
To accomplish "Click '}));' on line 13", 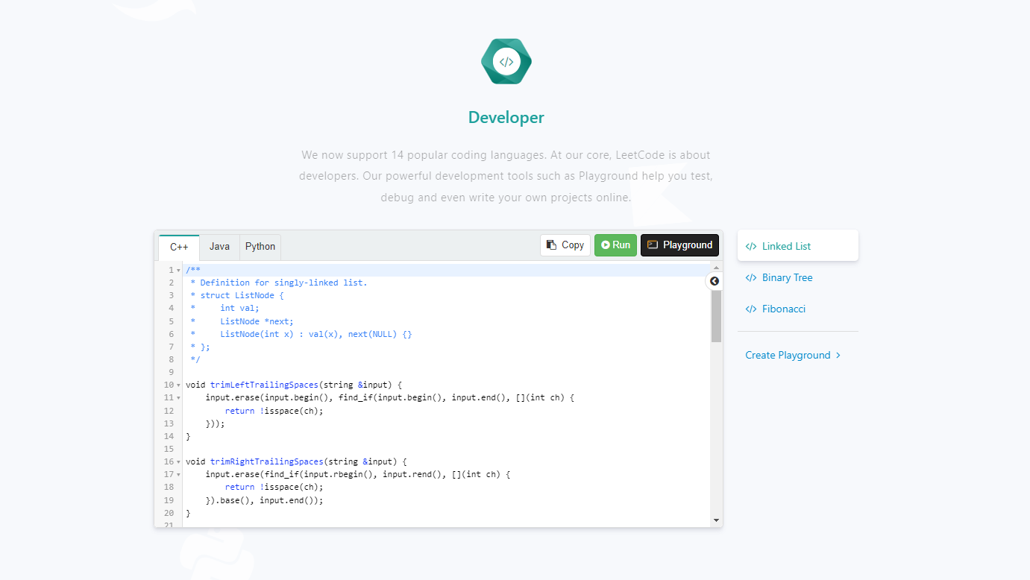I will click(x=215, y=423).
